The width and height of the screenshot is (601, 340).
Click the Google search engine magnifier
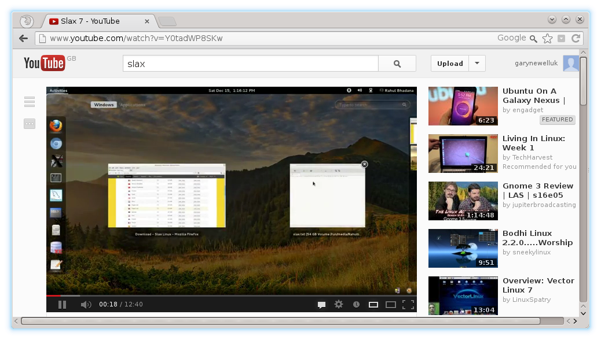point(533,38)
